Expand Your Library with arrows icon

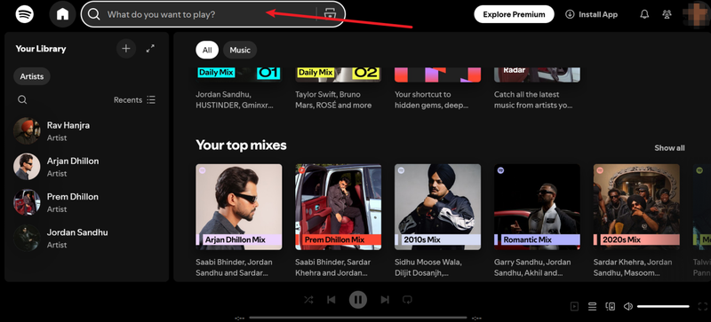150,49
